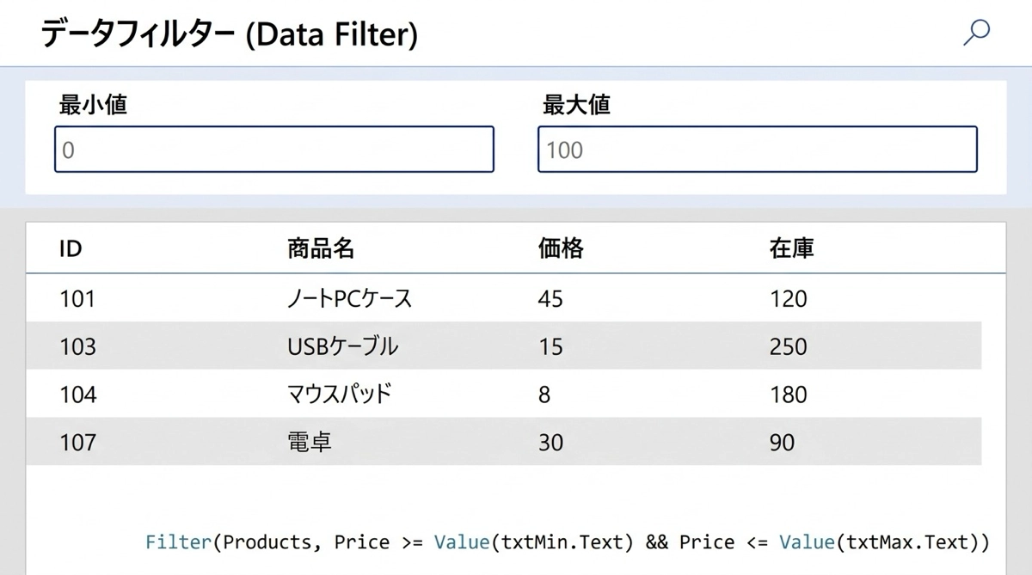This screenshot has height=575, width=1032.
Task: Click the price value 45
Action: (550, 298)
